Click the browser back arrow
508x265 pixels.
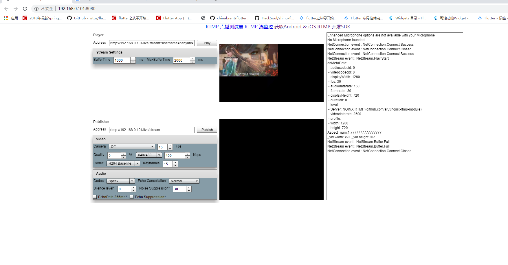(x=6, y=9)
